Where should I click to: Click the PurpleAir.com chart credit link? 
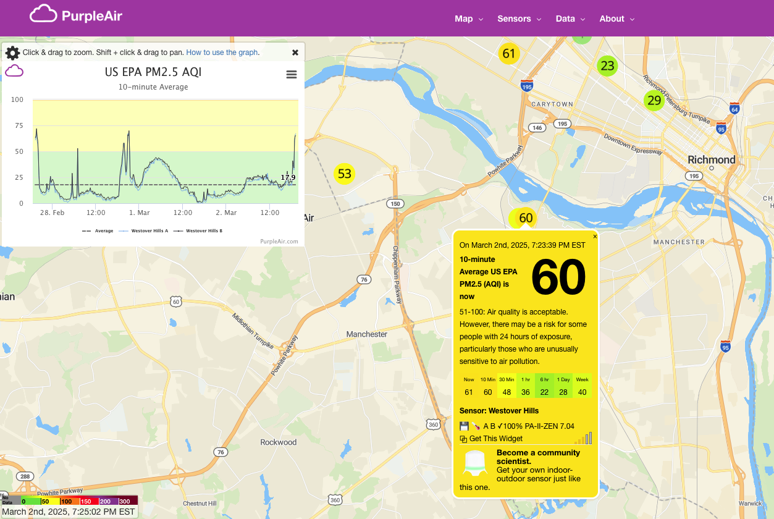point(279,242)
